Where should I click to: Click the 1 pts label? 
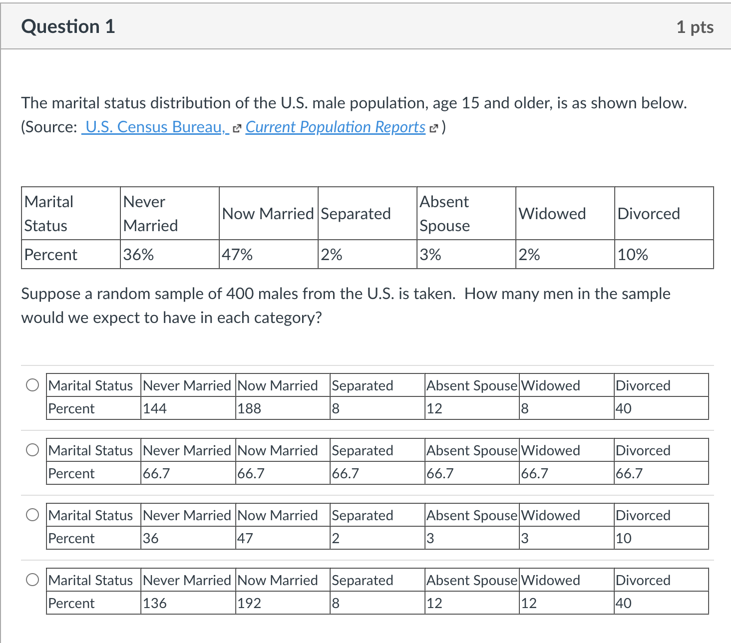695,26
